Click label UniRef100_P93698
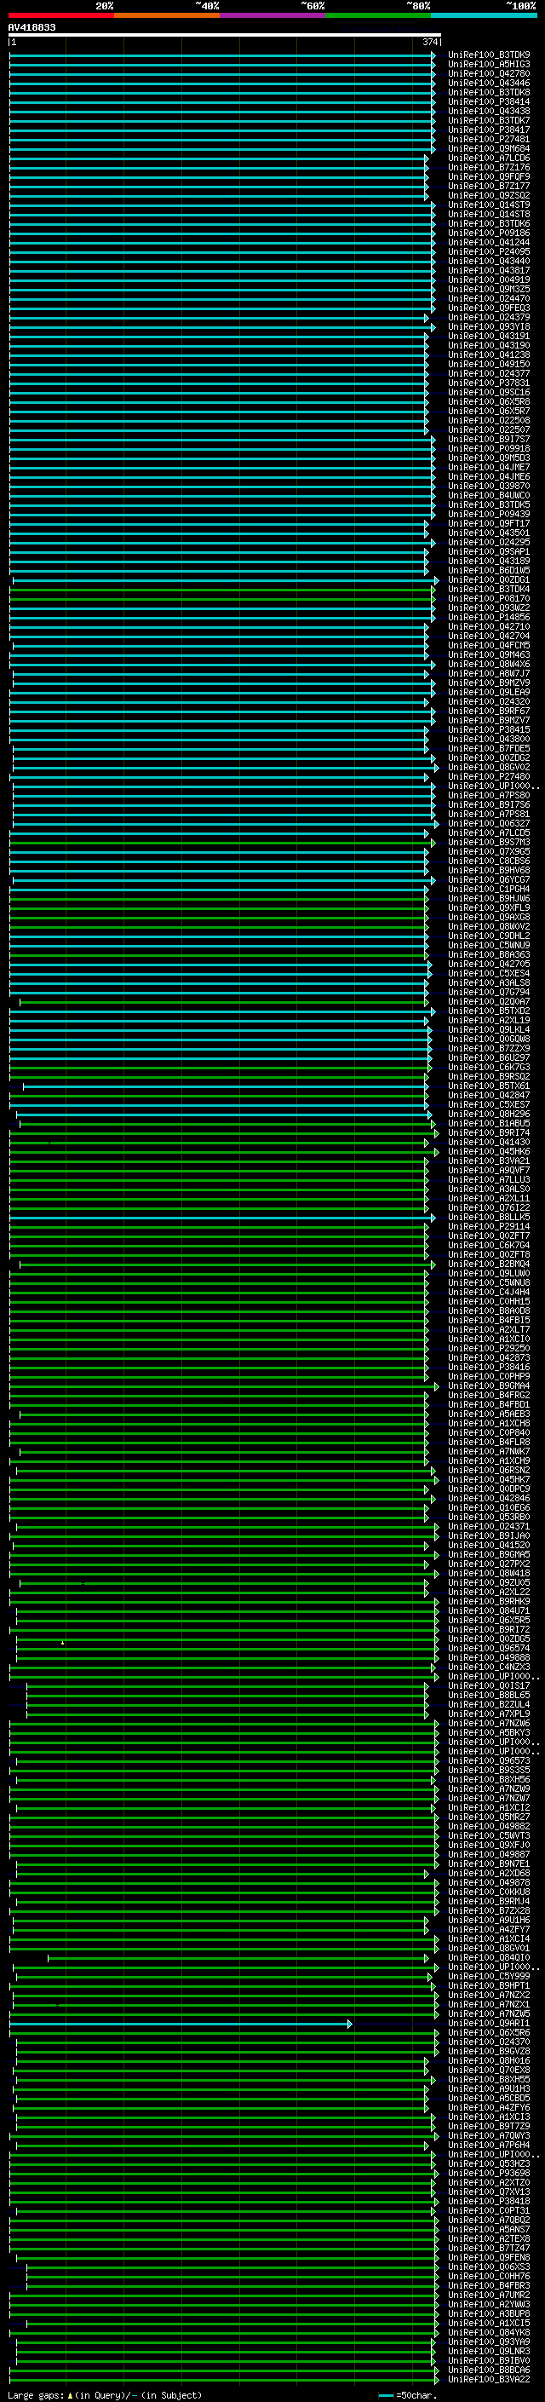Screen dimensions: 545x2402 tap(489, 2173)
